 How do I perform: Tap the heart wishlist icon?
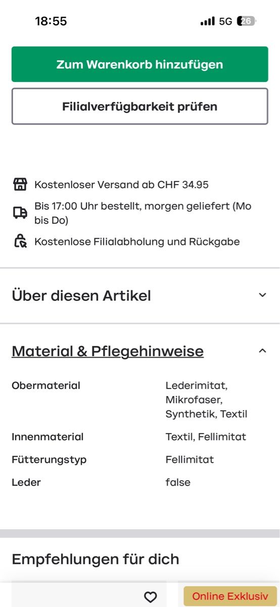click(x=151, y=597)
